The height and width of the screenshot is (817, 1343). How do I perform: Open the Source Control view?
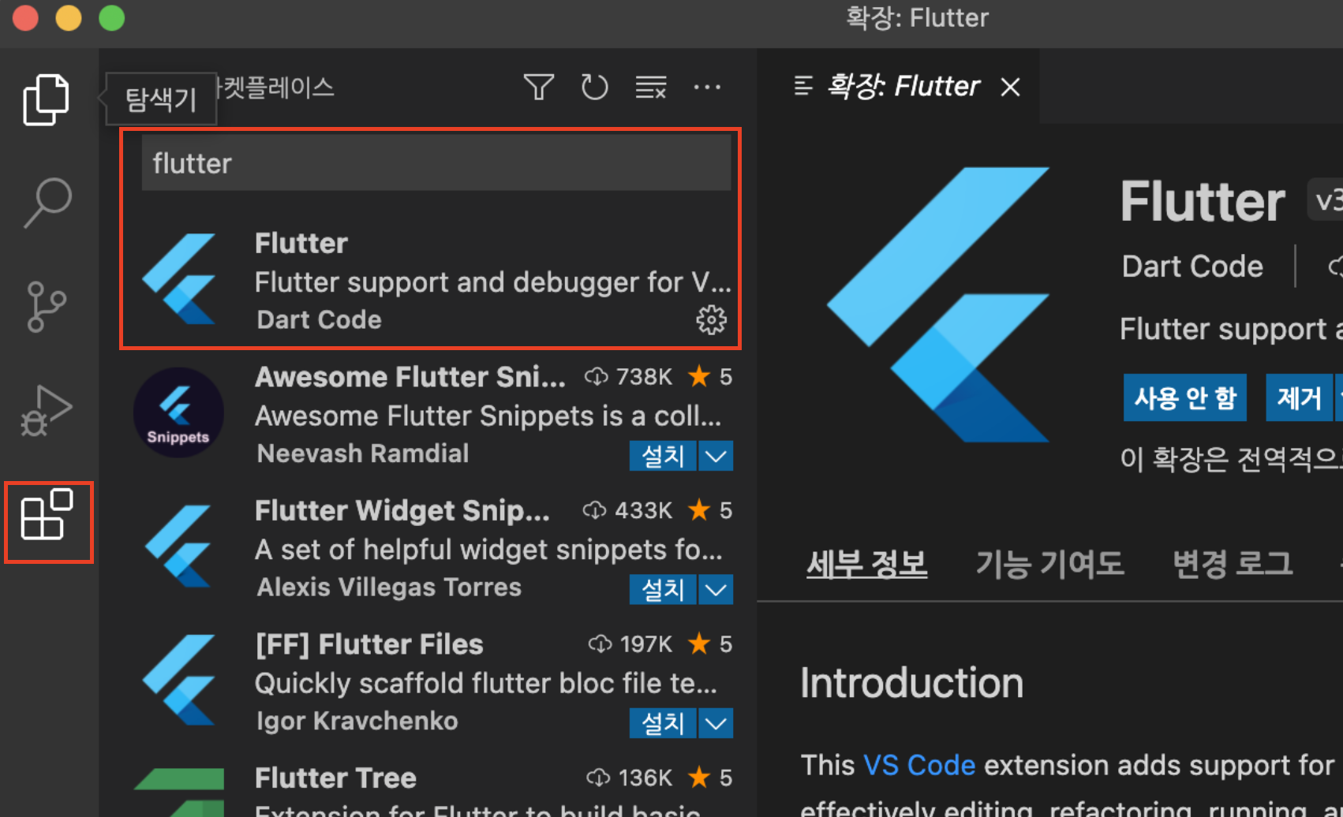pyautogui.click(x=45, y=307)
